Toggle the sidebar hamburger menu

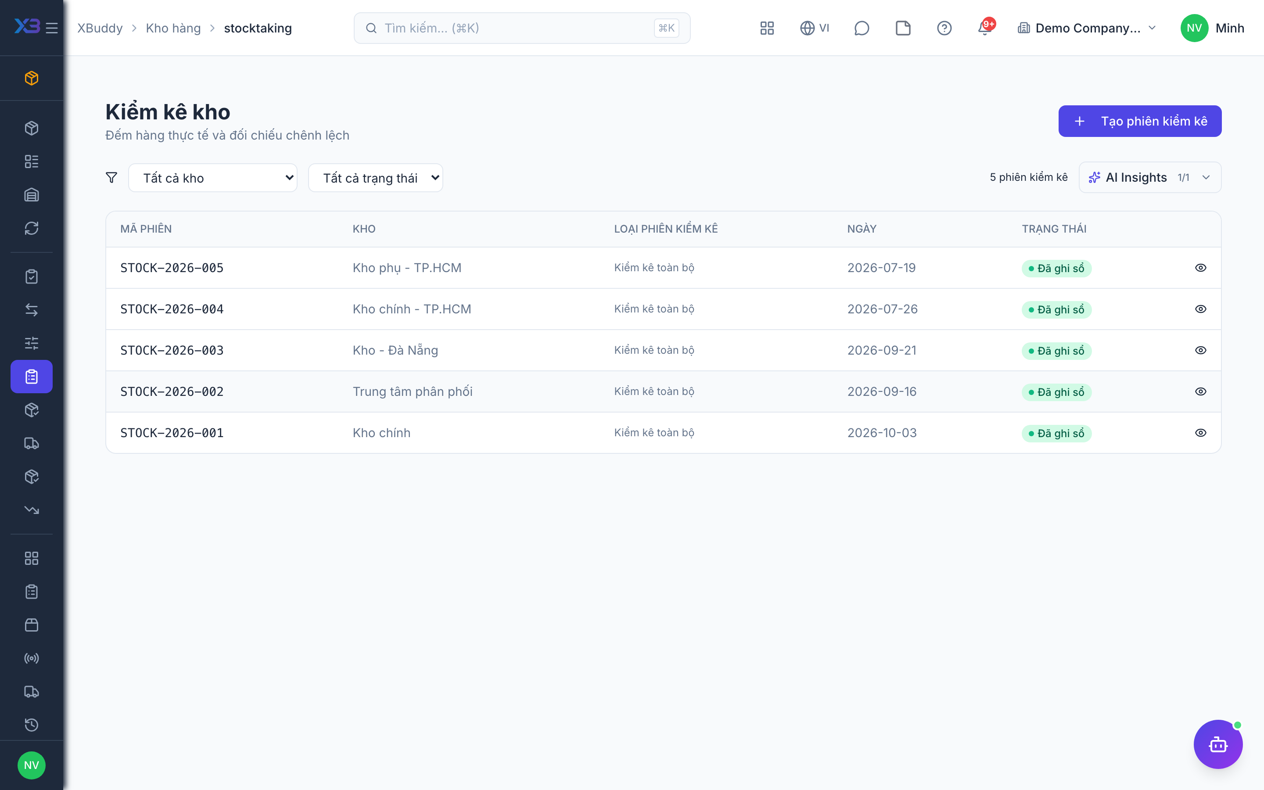click(x=52, y=28)
